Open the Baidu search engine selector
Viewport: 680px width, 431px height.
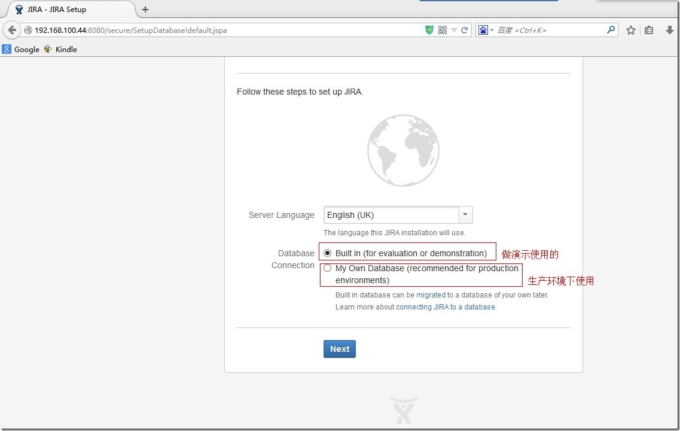(485, 30)
